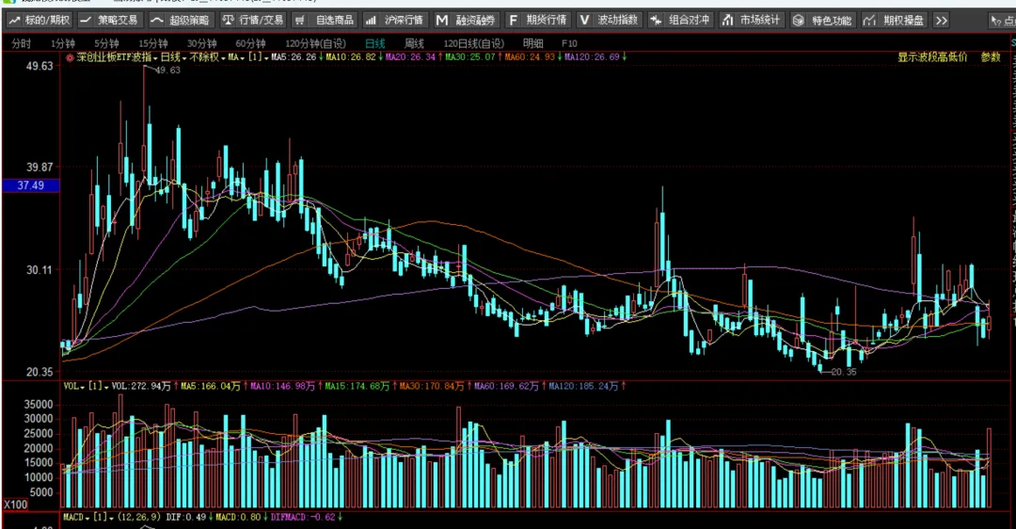Open the 标的/期权 toolbar button

coord(39,20)
